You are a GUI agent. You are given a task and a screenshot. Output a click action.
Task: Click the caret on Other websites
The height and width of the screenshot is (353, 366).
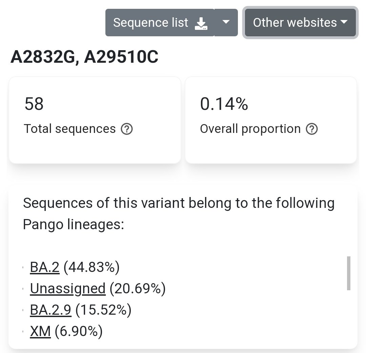coord(344,22)
